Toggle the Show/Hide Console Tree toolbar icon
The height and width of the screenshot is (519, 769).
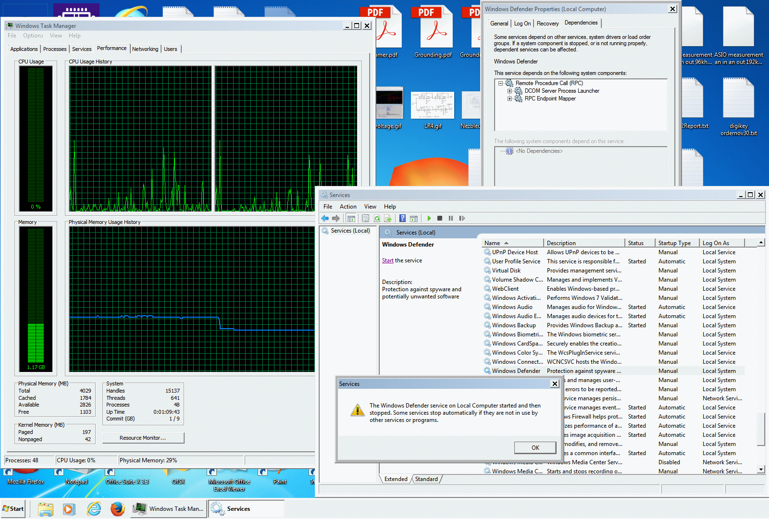351,218
